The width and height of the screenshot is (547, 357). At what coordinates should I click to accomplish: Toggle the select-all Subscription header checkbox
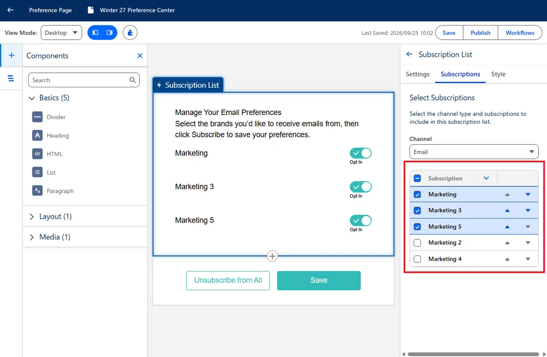point(417,178)
